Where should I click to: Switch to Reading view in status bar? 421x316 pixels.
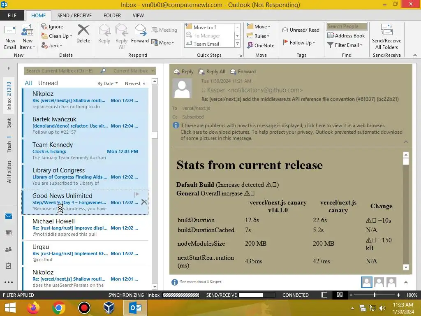coord(340,295)
